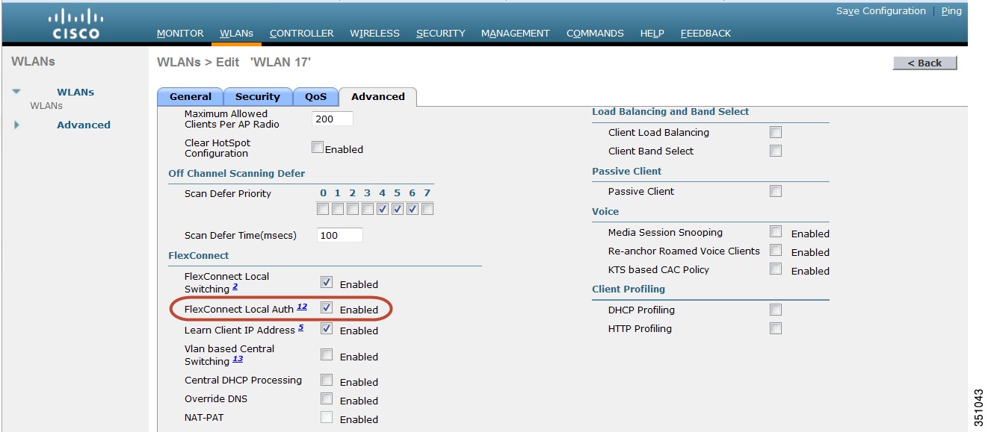The width and height of the screenshot is (988, 432).
Task: Open the MANAGEMENT menu
Action: point(516,34)
